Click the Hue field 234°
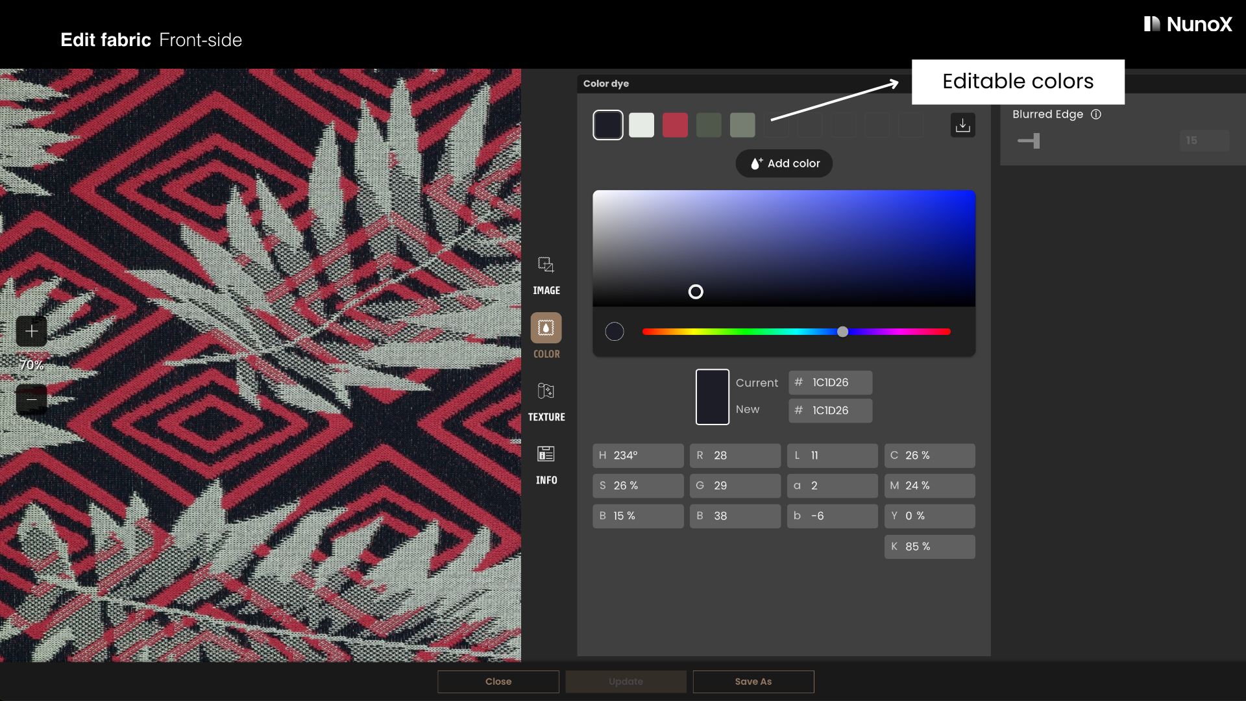This screenshot has width=1246, height=701. [x=638, y=456]
